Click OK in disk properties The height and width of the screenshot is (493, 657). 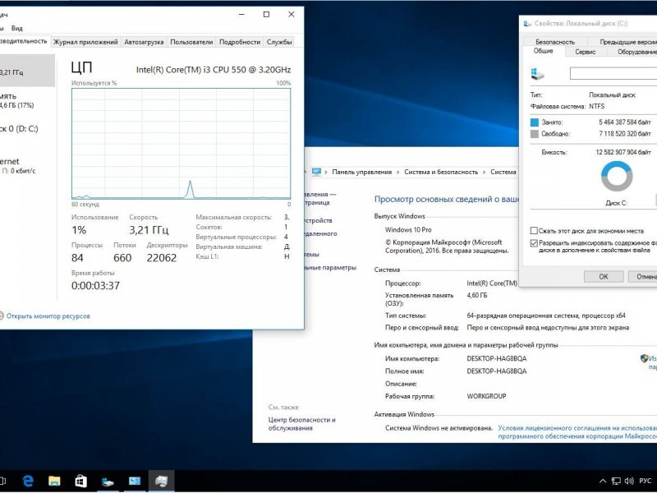pyautogui.click(x=604, y=276)
